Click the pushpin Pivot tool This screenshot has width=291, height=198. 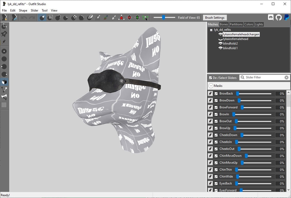pos(4,34)
